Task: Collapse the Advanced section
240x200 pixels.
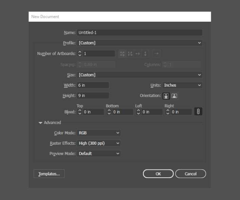Action: pos(41,123)
